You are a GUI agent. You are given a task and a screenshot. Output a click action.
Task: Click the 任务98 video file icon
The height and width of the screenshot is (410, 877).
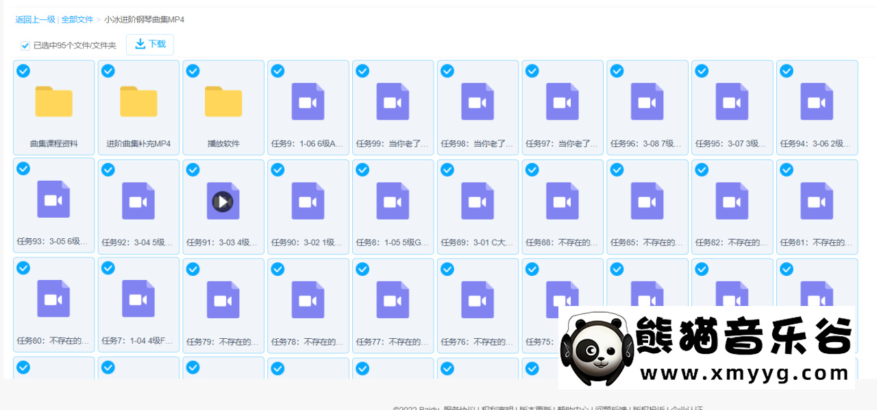coord(478,101)
